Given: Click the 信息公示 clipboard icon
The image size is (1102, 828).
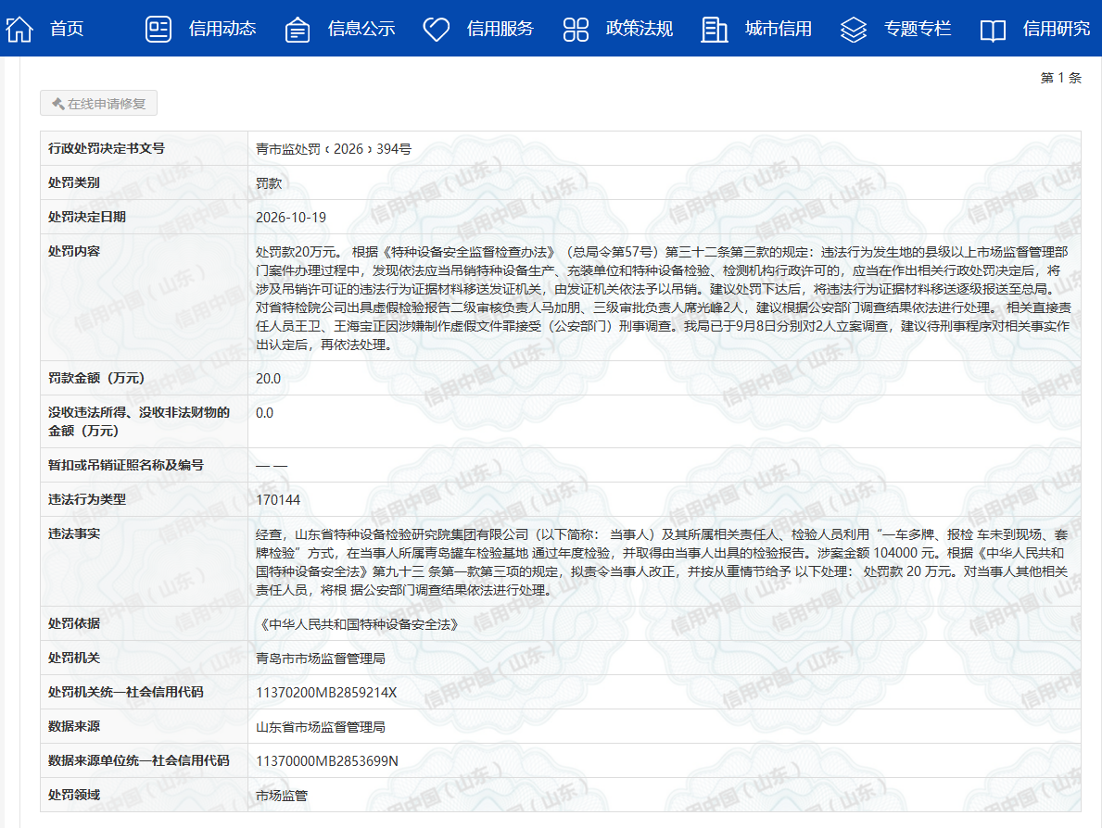Looking at the screenshot, I should tap(298, 30).
